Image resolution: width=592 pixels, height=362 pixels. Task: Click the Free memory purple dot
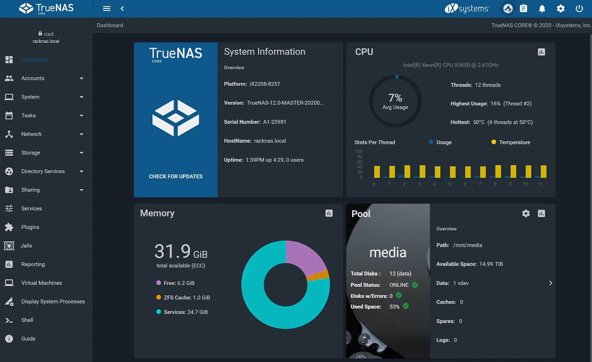point(159,283)
